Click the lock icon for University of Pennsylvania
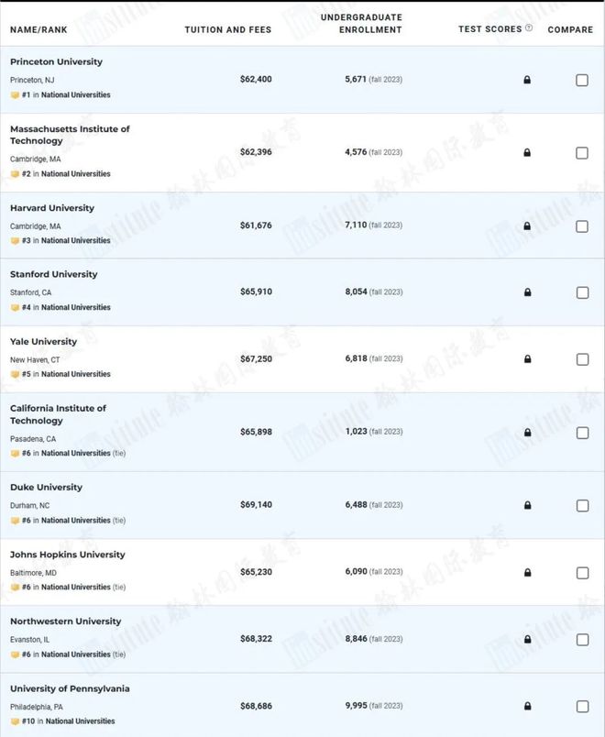This screenshot has width=605, height=737. pyautogui.click(x=527, y=706)
